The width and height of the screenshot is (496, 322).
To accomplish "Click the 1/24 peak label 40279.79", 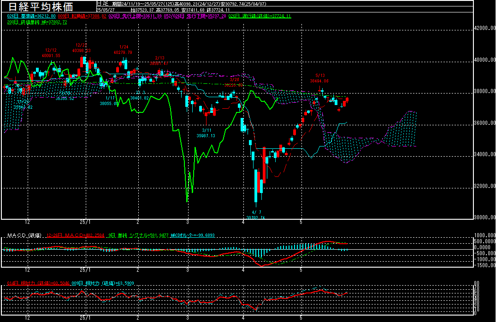I will pyautogui.click(x=123, y=50).
